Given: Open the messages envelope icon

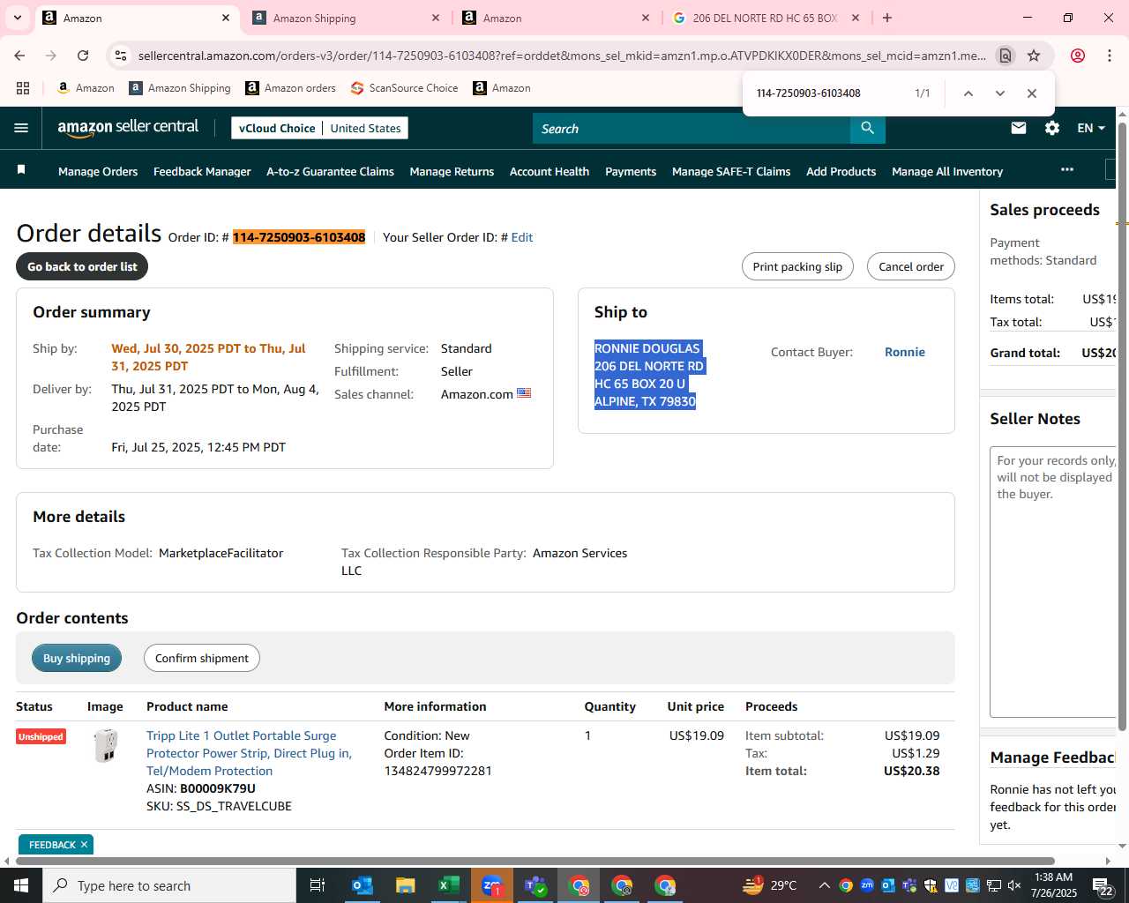Looking at the screenshot, I should pyautogui.click(x=1019, y=128).
